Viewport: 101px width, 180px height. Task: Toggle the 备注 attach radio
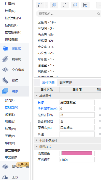point(100,134)
